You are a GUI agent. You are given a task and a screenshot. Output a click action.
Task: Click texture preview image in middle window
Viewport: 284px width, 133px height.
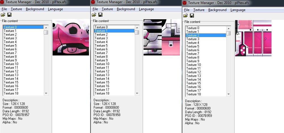tap(162, 37)
